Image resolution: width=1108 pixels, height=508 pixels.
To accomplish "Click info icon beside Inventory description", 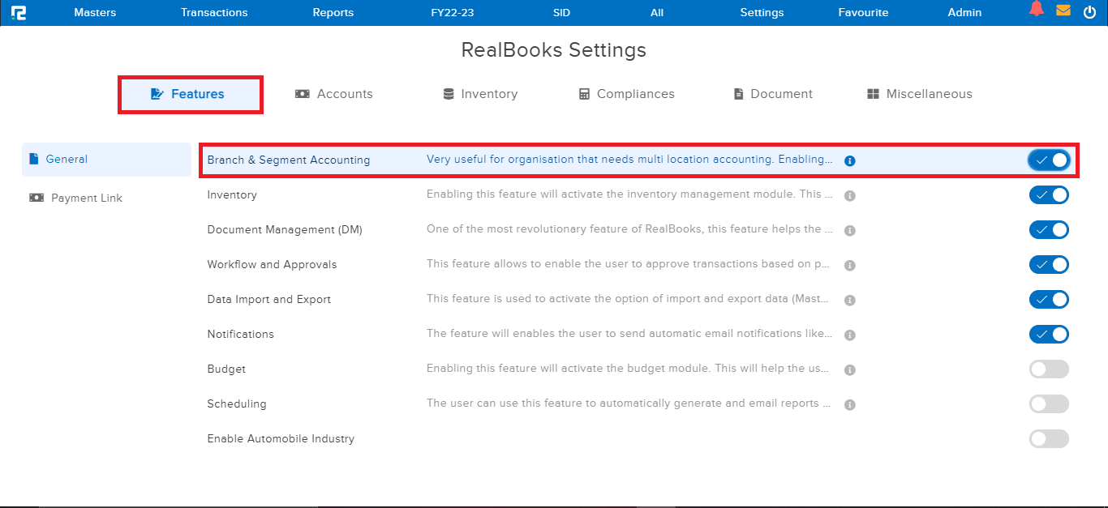I will (849, 195).
